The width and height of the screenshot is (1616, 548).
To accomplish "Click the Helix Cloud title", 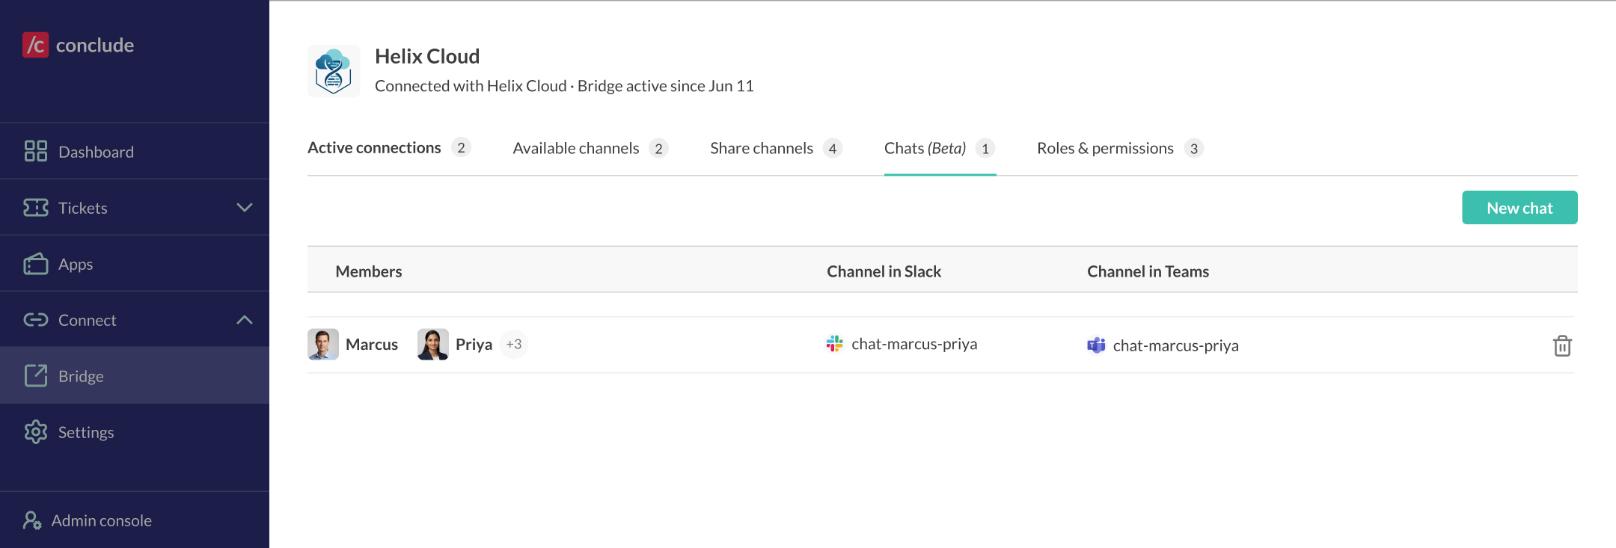I will click(x=427, y=56).
